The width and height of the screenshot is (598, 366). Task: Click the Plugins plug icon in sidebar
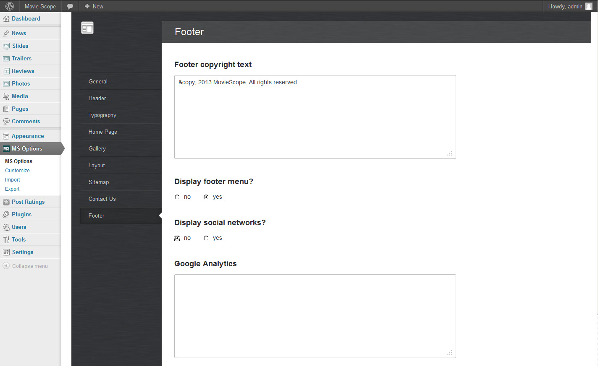tap(6, 215)
